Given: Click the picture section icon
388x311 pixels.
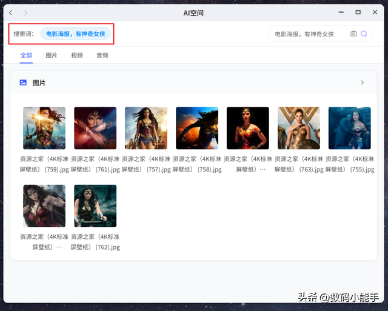Looking at the screenshot, I should point(23,82).
